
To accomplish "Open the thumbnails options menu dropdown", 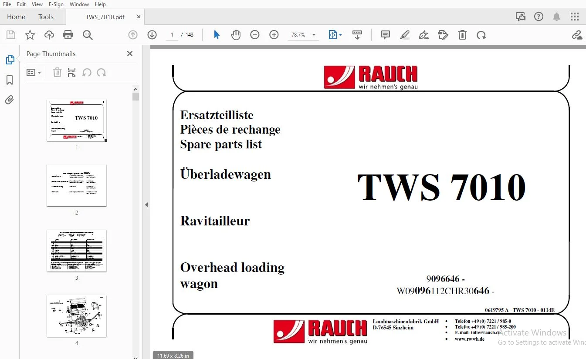I will 34,73.
